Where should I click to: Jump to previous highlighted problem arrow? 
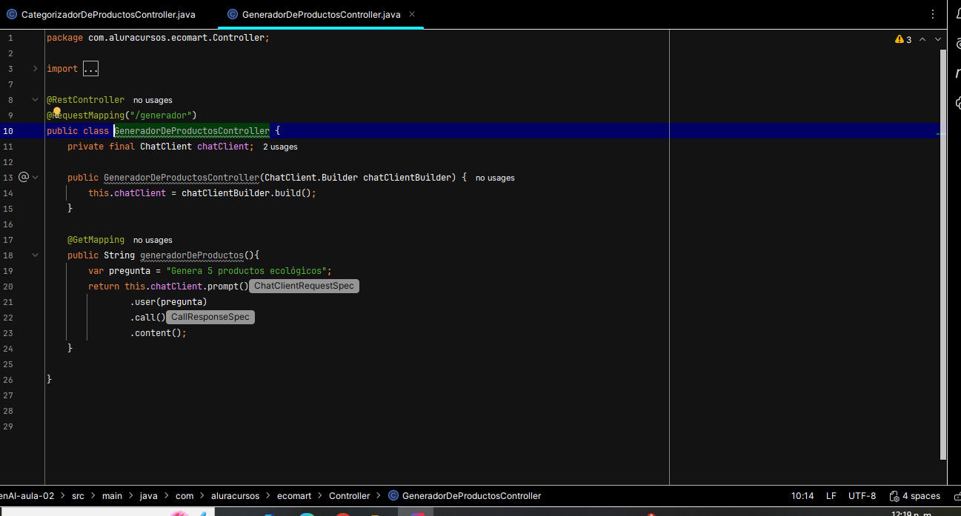click(x=922, y=39)
